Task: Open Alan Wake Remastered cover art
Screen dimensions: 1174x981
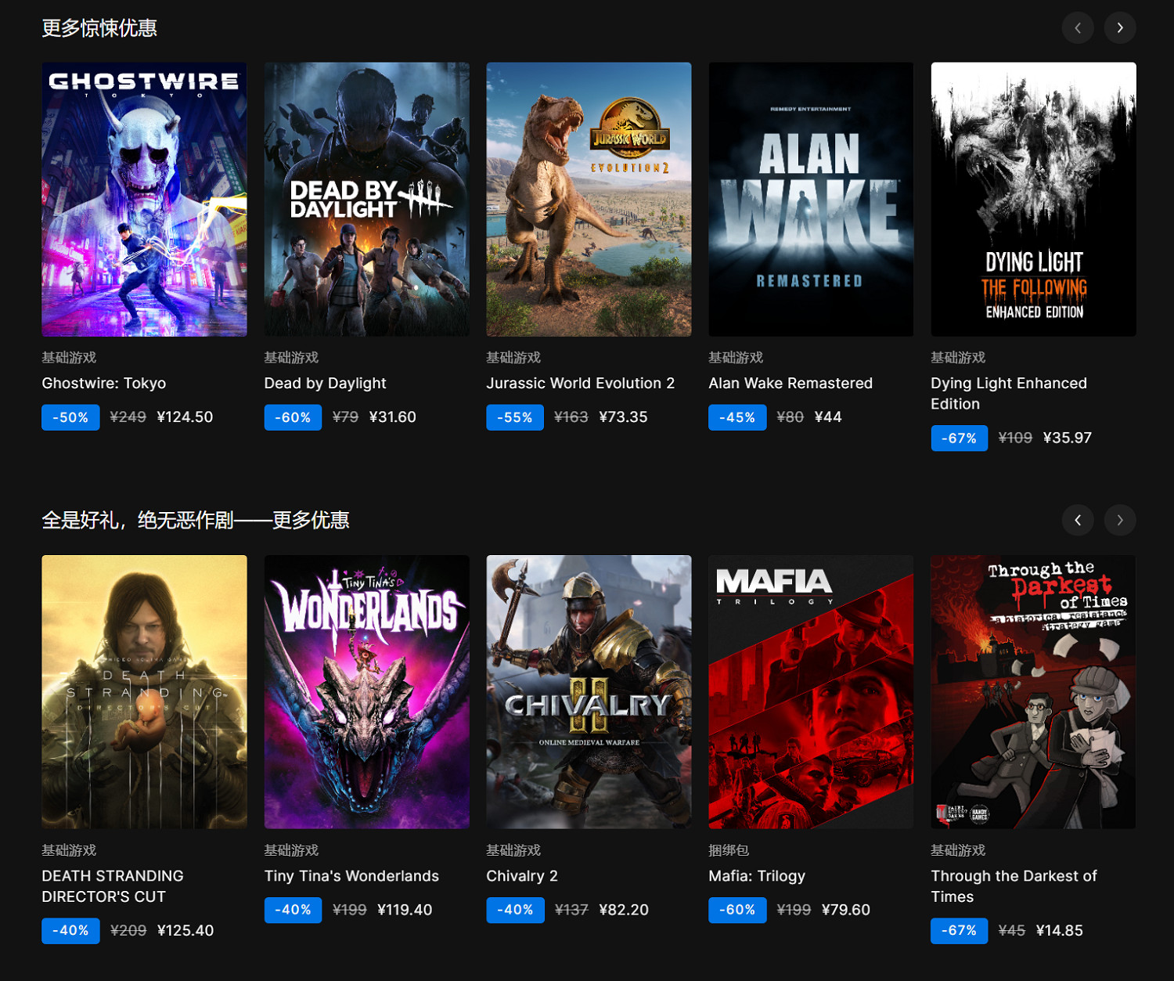Action: pos(811,200)
